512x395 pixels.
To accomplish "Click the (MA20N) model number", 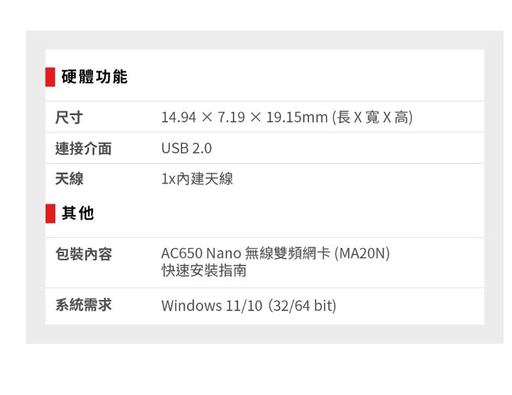I will coord(362,253).
